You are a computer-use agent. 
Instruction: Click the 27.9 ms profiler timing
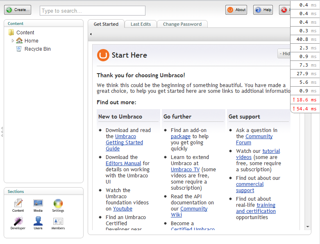tap(305, 74)
